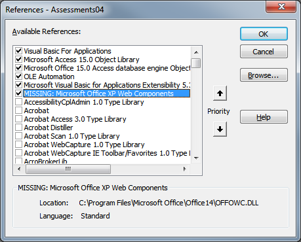
Task: Click the Standard language value
Action: [x=95, y=216]
